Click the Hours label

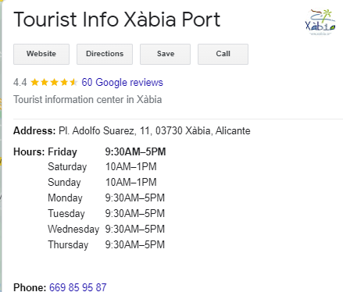(29, 151)
